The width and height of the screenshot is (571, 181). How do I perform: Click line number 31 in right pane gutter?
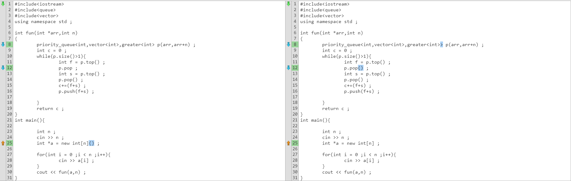[x=295, y=178]
